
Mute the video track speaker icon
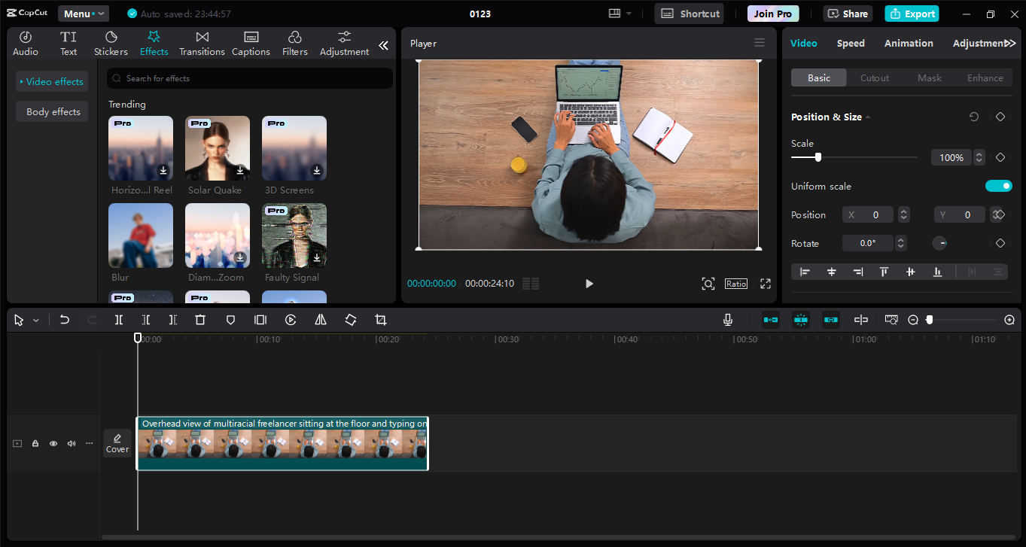point(71,443)
